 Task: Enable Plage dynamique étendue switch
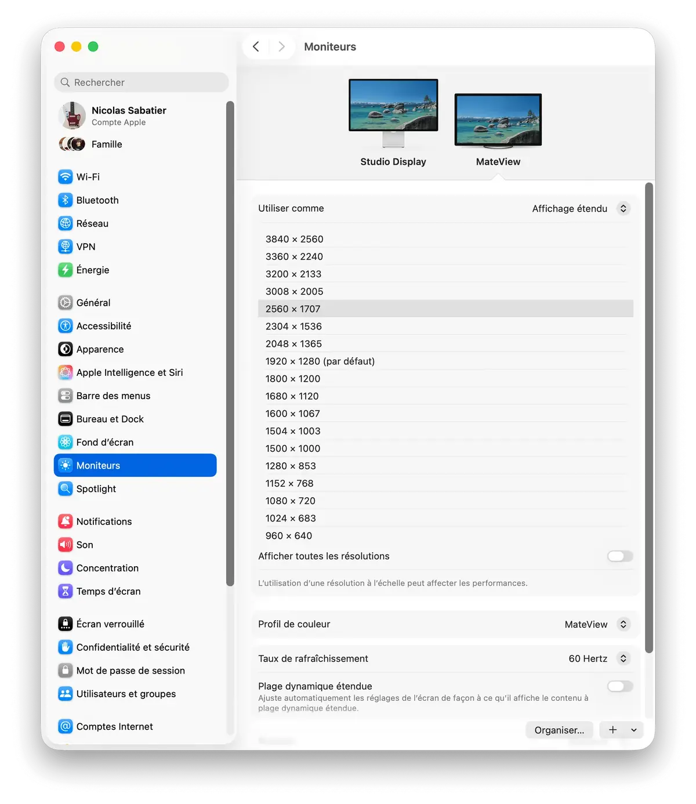(620, 686)
